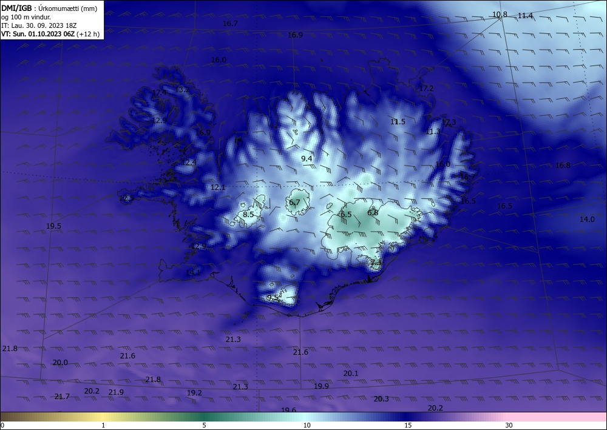The height and width of the screenshot is (430, 607).
Task: Click the title text "DMI/IGB : Úrkomumætti (mm)"
Action: pos(49,8)
